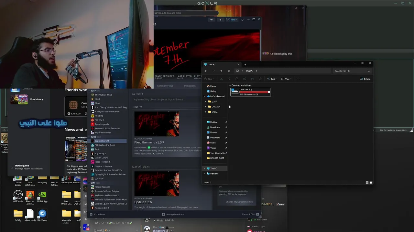The width and height of the screenshot is (414, 232).
Task: Open Steam notifications bell icon
Action: [x=221, y=19]
